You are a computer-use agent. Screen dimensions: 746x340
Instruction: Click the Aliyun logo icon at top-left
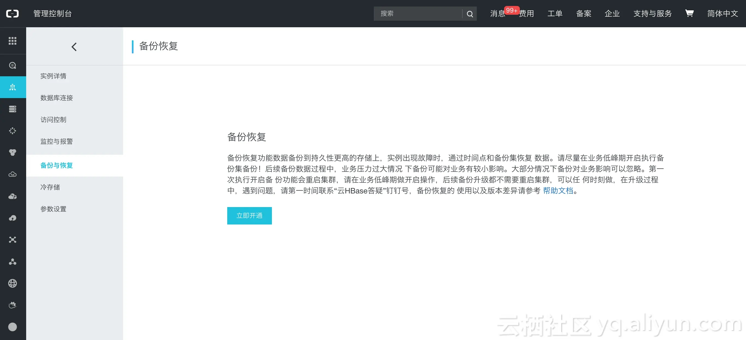click(13, 13)
